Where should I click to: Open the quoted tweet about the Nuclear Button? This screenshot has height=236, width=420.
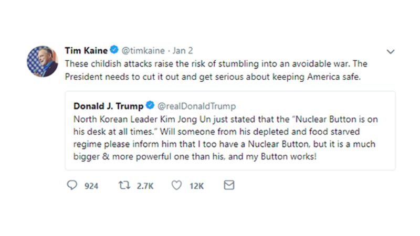click(230, 131)
